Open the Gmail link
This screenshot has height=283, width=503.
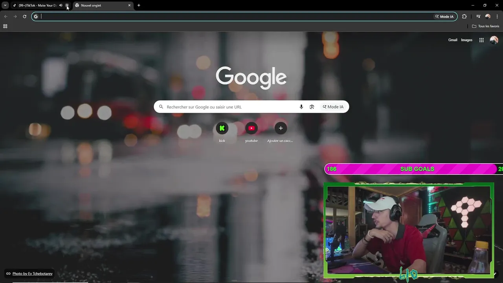453,40
